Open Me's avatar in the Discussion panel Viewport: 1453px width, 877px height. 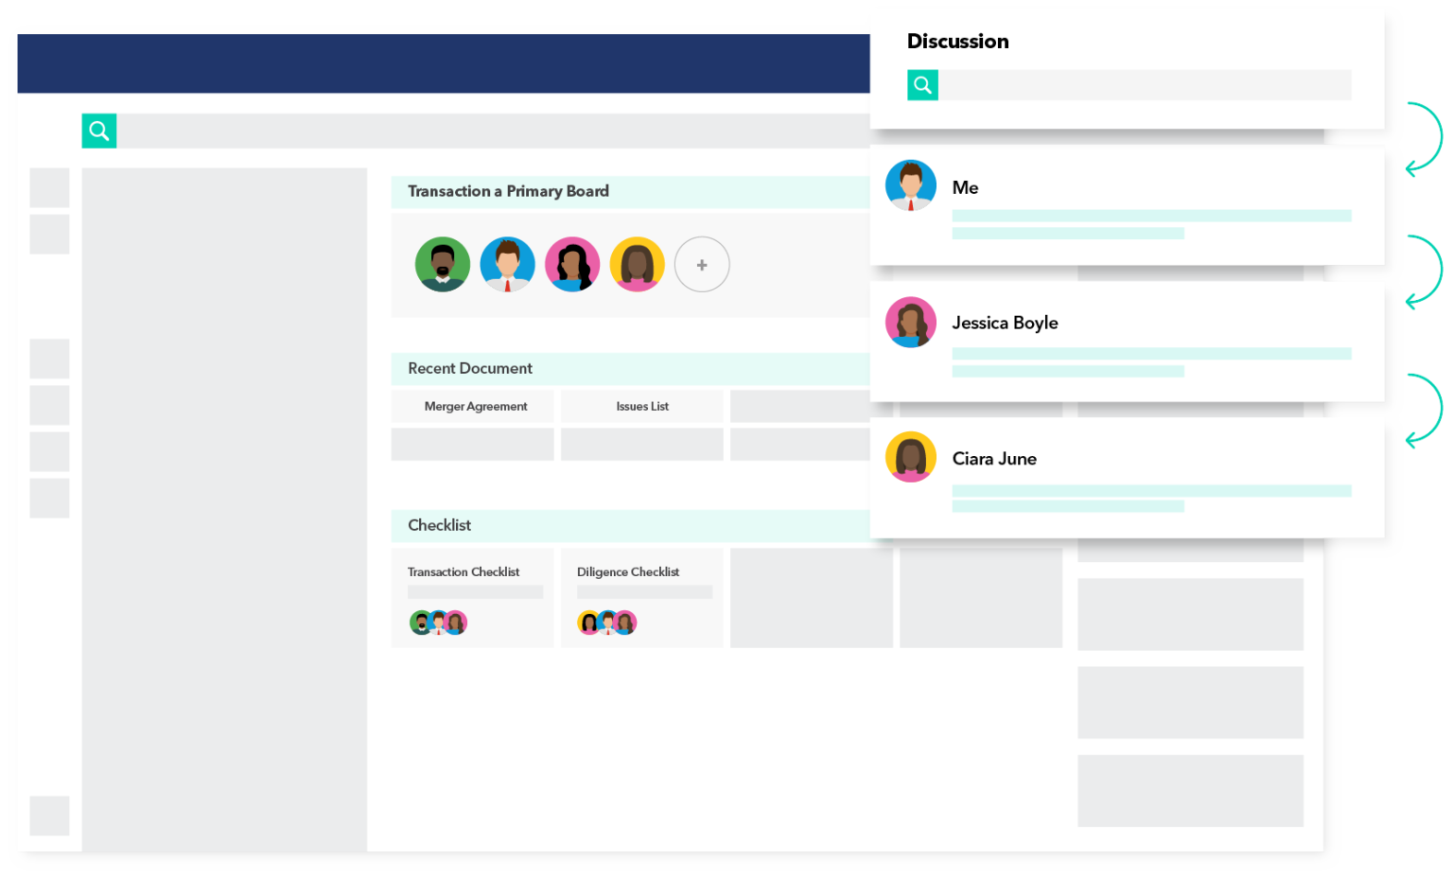click(x=910, y=185)
